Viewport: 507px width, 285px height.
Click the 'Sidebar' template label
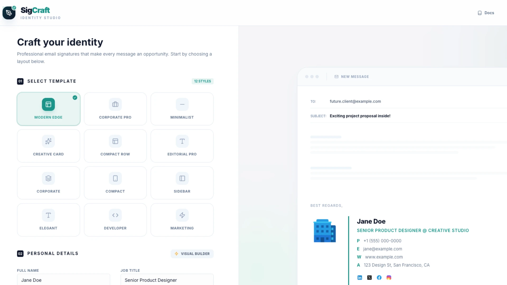(x=182, y=191)
